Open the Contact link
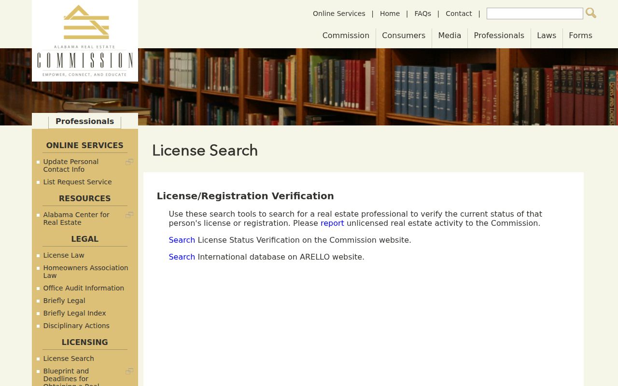Screen dimensions: 618x386 point(459,14)
